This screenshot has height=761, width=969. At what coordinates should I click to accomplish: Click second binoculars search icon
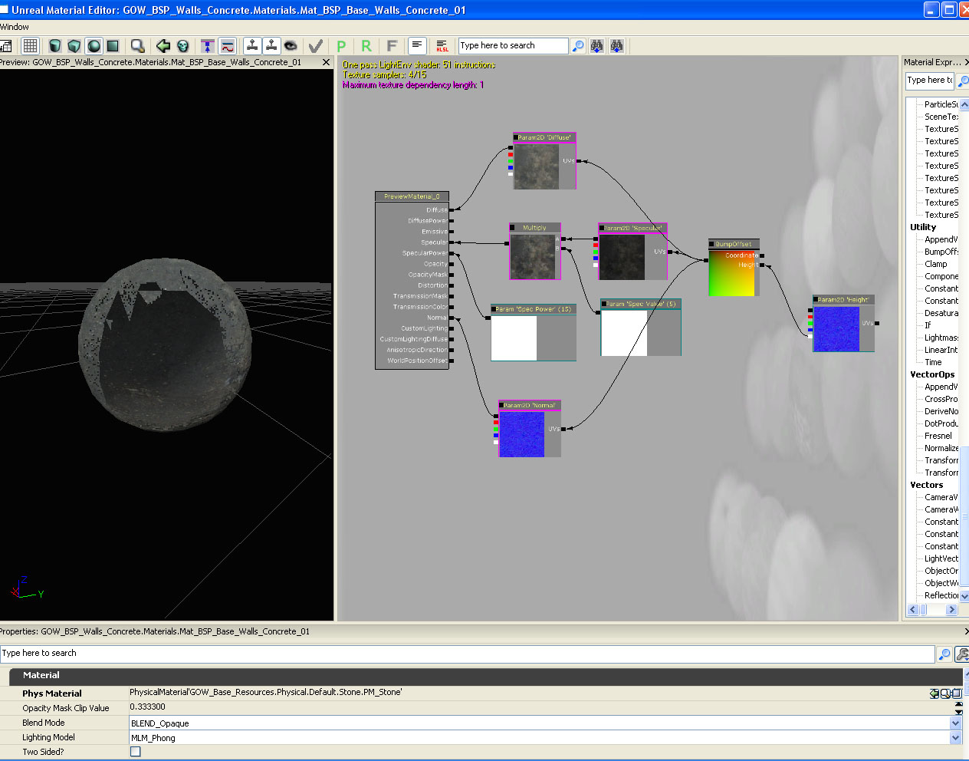616,46
